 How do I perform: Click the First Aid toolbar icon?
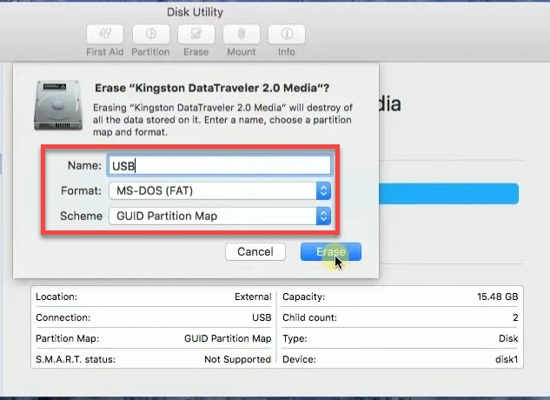click(x=105, y=34)
